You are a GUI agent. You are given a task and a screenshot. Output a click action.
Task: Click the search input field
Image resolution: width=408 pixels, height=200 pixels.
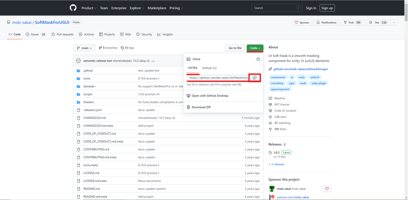[277, 8]
